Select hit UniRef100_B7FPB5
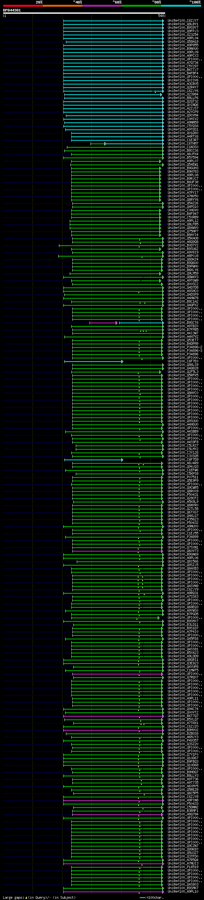Image resolution: width=204 pixels, height=900 pixels. [183, 330]
